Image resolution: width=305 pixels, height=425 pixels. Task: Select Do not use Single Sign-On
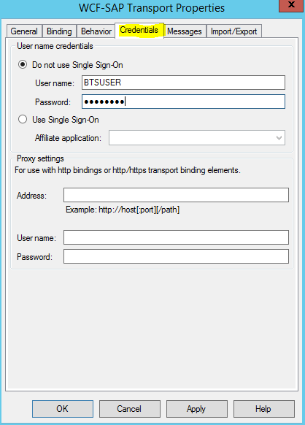coord(23,65)
